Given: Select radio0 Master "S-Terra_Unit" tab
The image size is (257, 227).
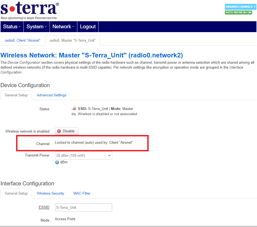Looking at the screenshot, I should click(73, 41).
